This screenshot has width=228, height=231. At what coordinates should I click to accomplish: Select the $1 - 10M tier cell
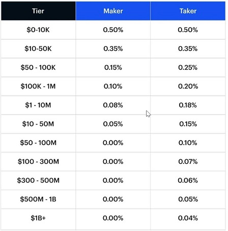38,105
